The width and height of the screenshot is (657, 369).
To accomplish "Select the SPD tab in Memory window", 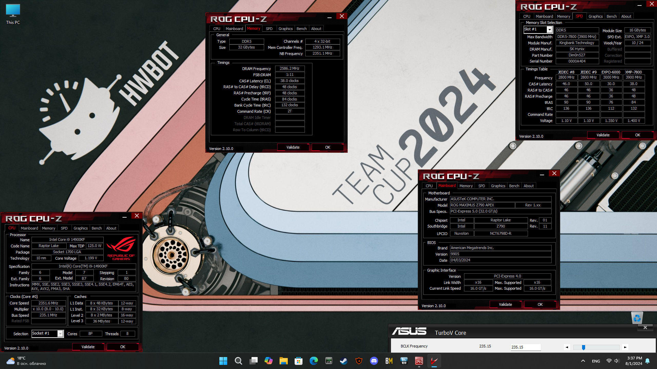I will tap(269, 29).
